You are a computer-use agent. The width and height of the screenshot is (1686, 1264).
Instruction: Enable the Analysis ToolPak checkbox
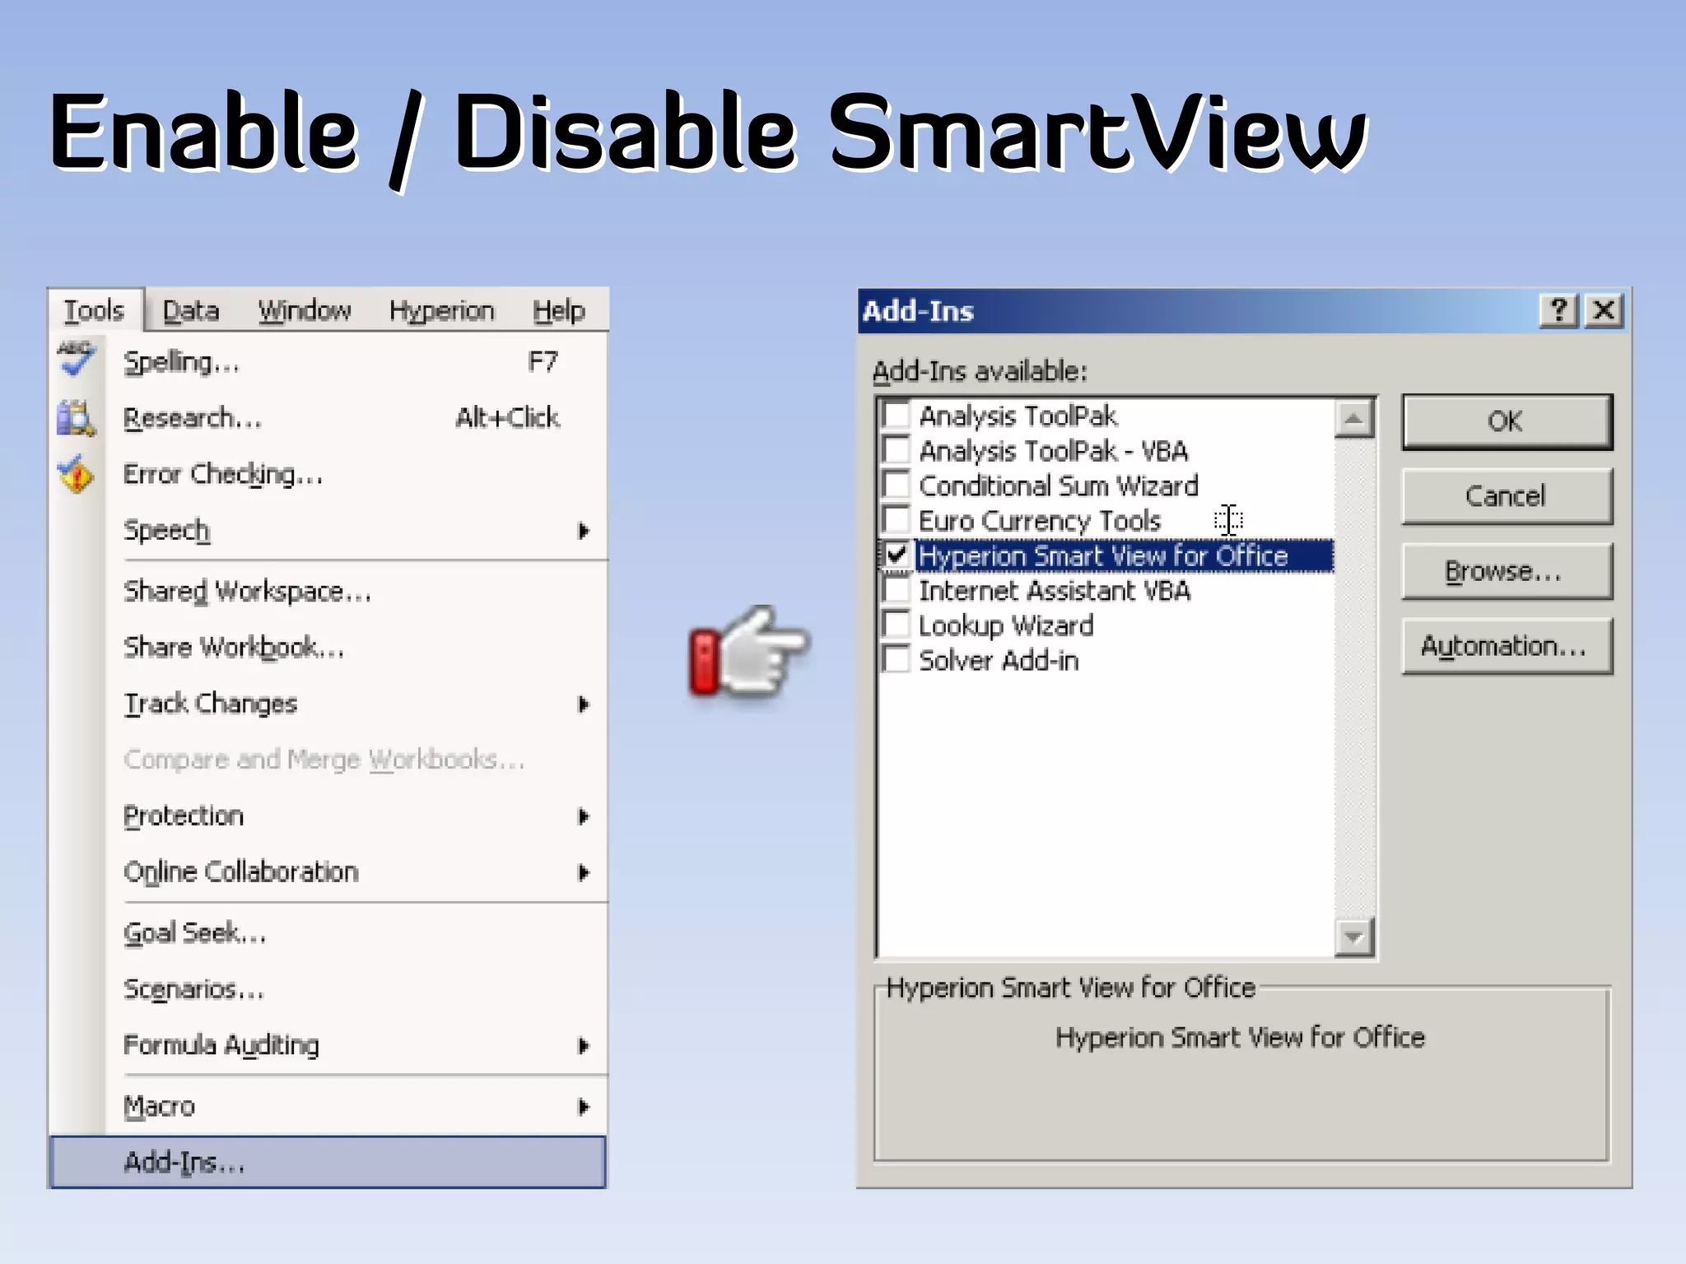pos(896,415)
